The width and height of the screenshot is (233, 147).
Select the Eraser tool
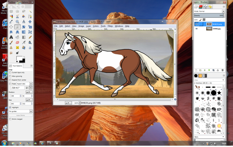(x=17, y=43)
